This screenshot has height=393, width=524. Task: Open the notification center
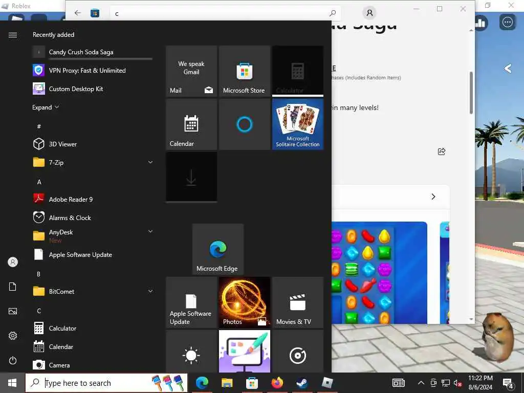508,384
